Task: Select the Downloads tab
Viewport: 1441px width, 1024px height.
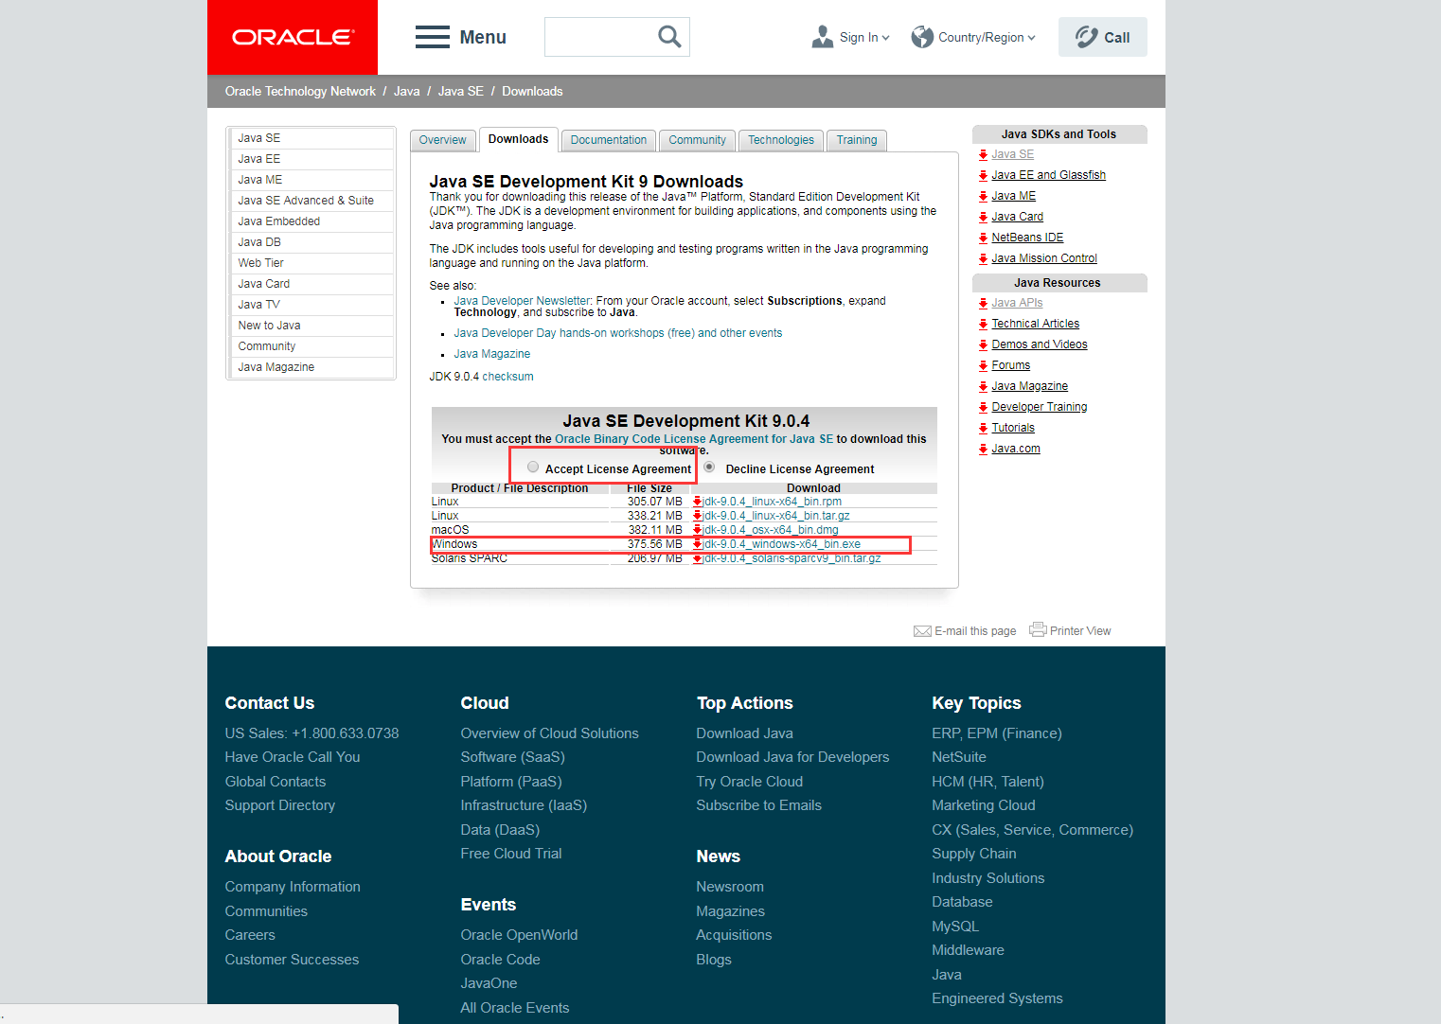Action: (x=518, y=139)
